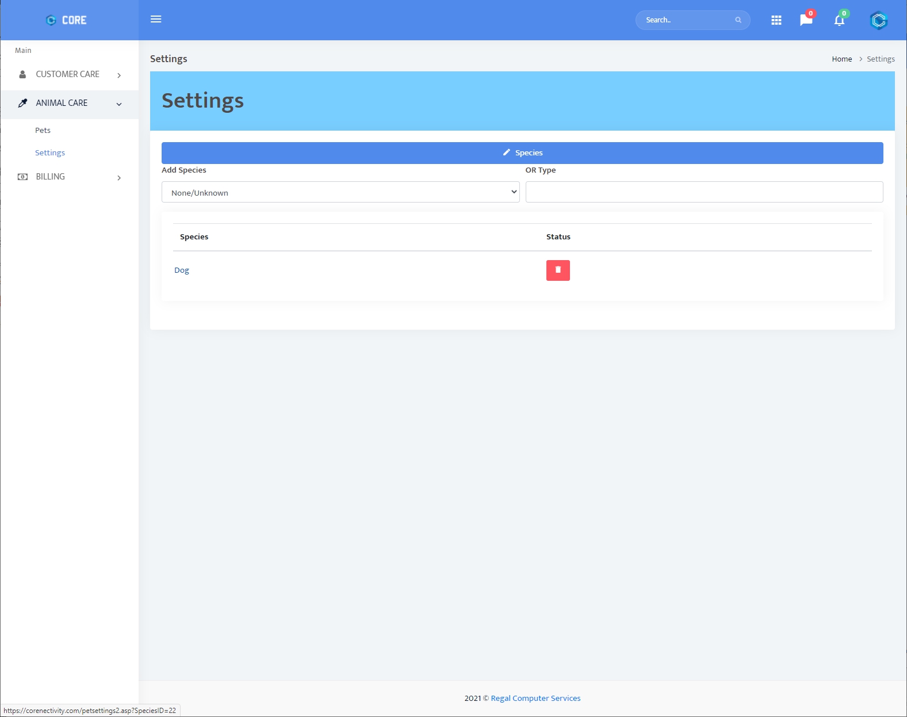This screenshot has height=717, width=907.
Task: Open the notifications bell icon
Action: click(839, 21)
